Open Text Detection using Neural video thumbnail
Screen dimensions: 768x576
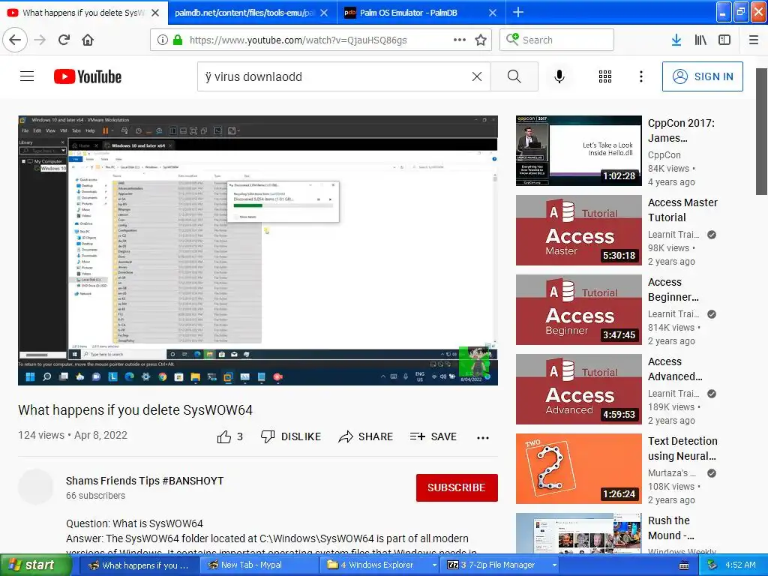[578, 469]
